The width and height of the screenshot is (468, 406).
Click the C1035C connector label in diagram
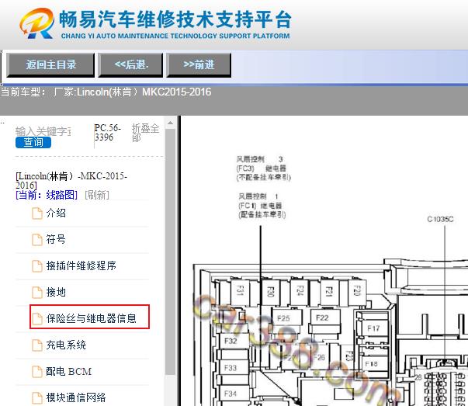pos(440,220)
